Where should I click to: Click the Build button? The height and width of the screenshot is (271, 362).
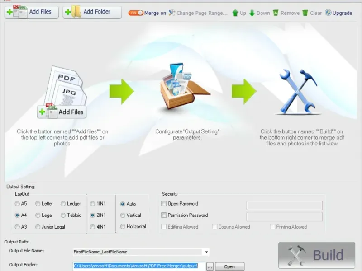pyautogui.click(x=317, y=255)
